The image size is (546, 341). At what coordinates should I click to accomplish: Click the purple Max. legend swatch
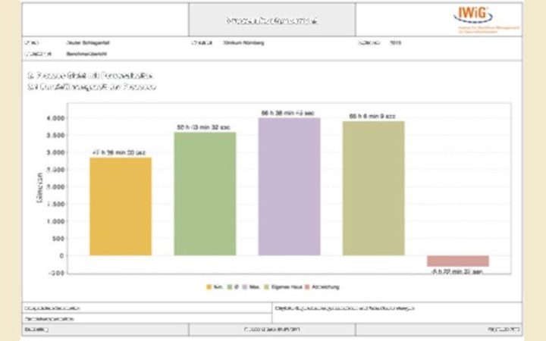click(x=245, y=287)
